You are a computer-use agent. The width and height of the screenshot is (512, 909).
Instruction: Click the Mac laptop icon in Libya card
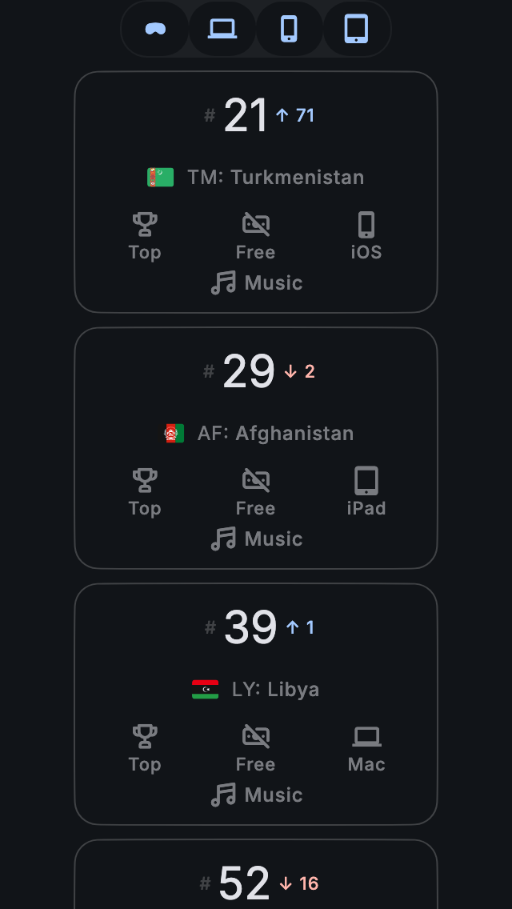[x=366, y=737]
